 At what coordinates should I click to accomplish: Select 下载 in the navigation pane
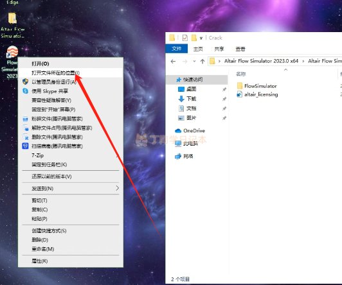[192, 99]
